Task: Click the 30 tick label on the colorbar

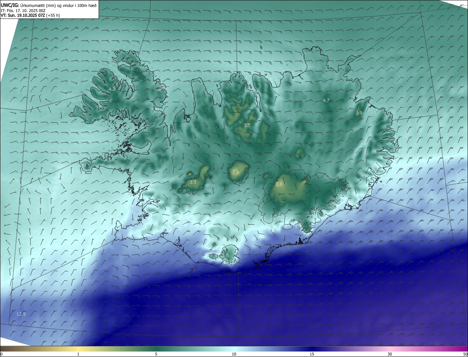Action: (x=390, y=354)
